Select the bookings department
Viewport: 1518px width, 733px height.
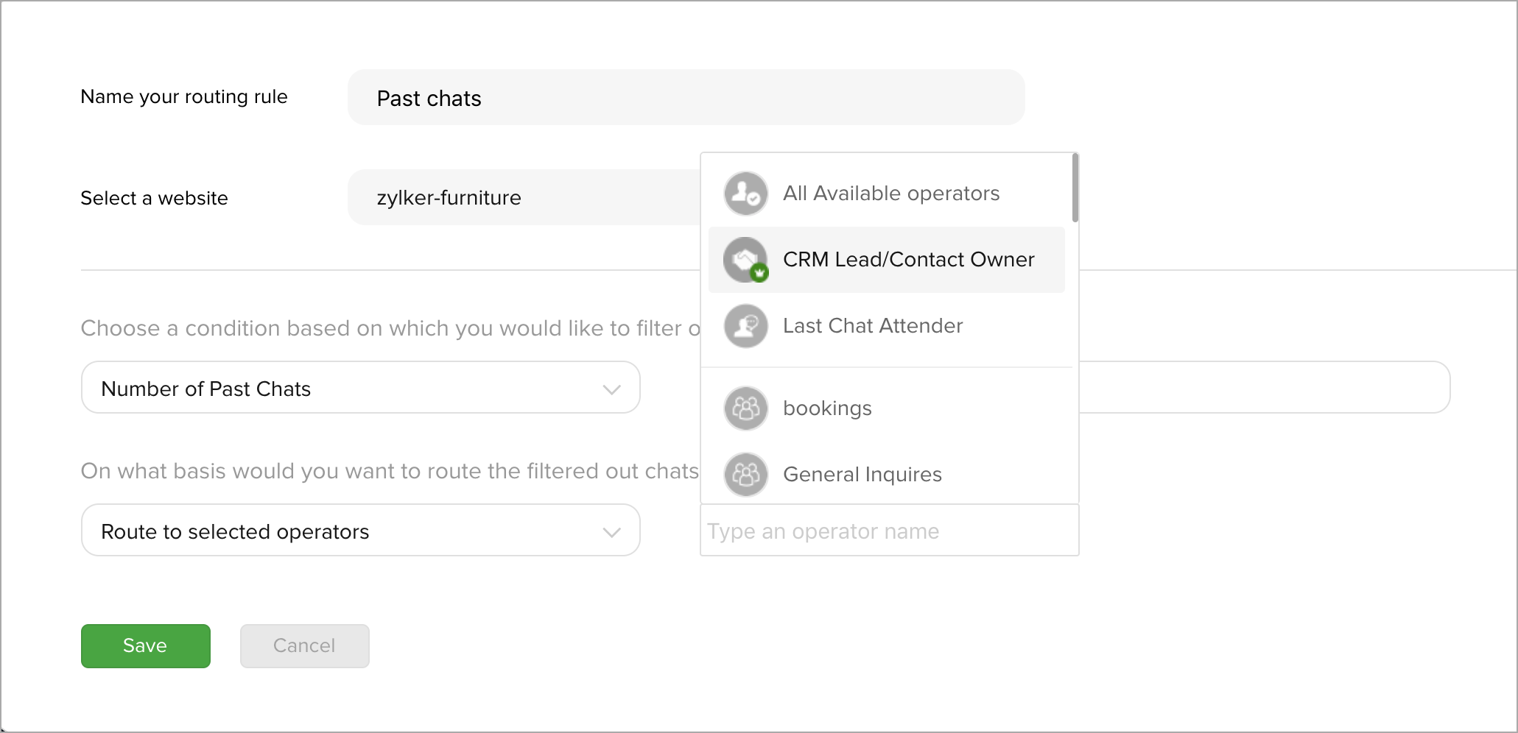pos(886,408)
